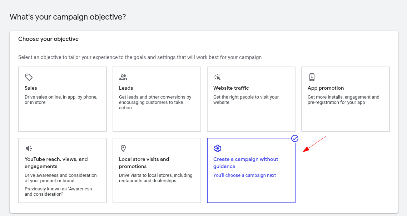Pick the Website traffic objective card
Viewport: 407px width, 216px height.
click(x=251, y=99)
